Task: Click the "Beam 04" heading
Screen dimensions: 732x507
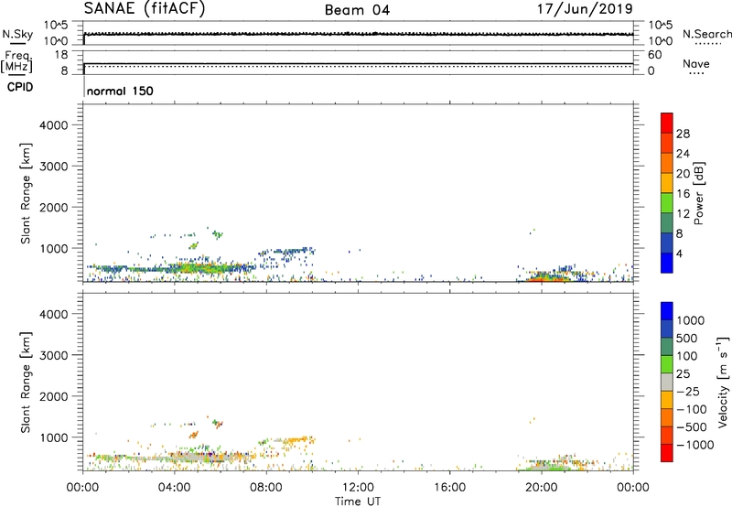Action: [x=357, y=10]
